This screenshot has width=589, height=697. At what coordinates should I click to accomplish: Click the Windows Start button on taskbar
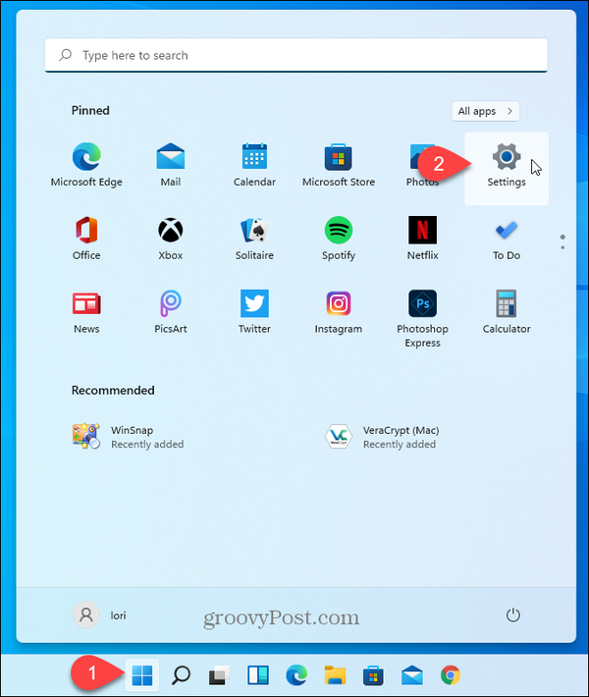142,675
